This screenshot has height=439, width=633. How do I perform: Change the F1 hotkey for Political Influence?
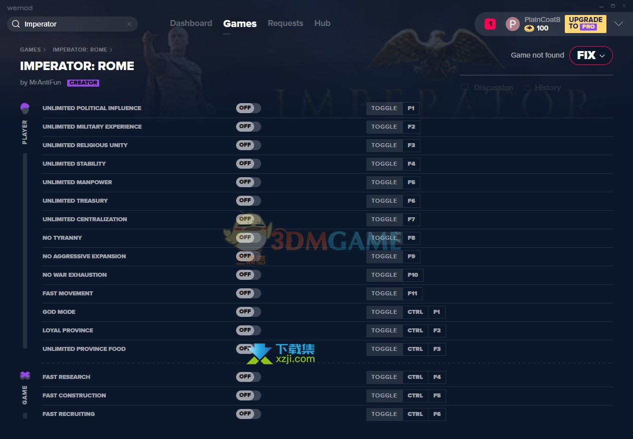click(x=411, y=108)
